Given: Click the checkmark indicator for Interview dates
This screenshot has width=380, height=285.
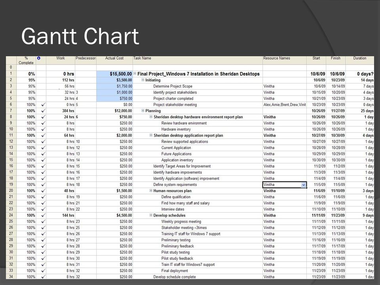Looking at the screenshot, I should (x=43, y=209).
